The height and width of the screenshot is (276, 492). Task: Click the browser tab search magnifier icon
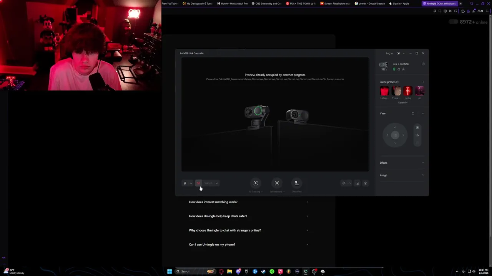[x=472, y=3]
